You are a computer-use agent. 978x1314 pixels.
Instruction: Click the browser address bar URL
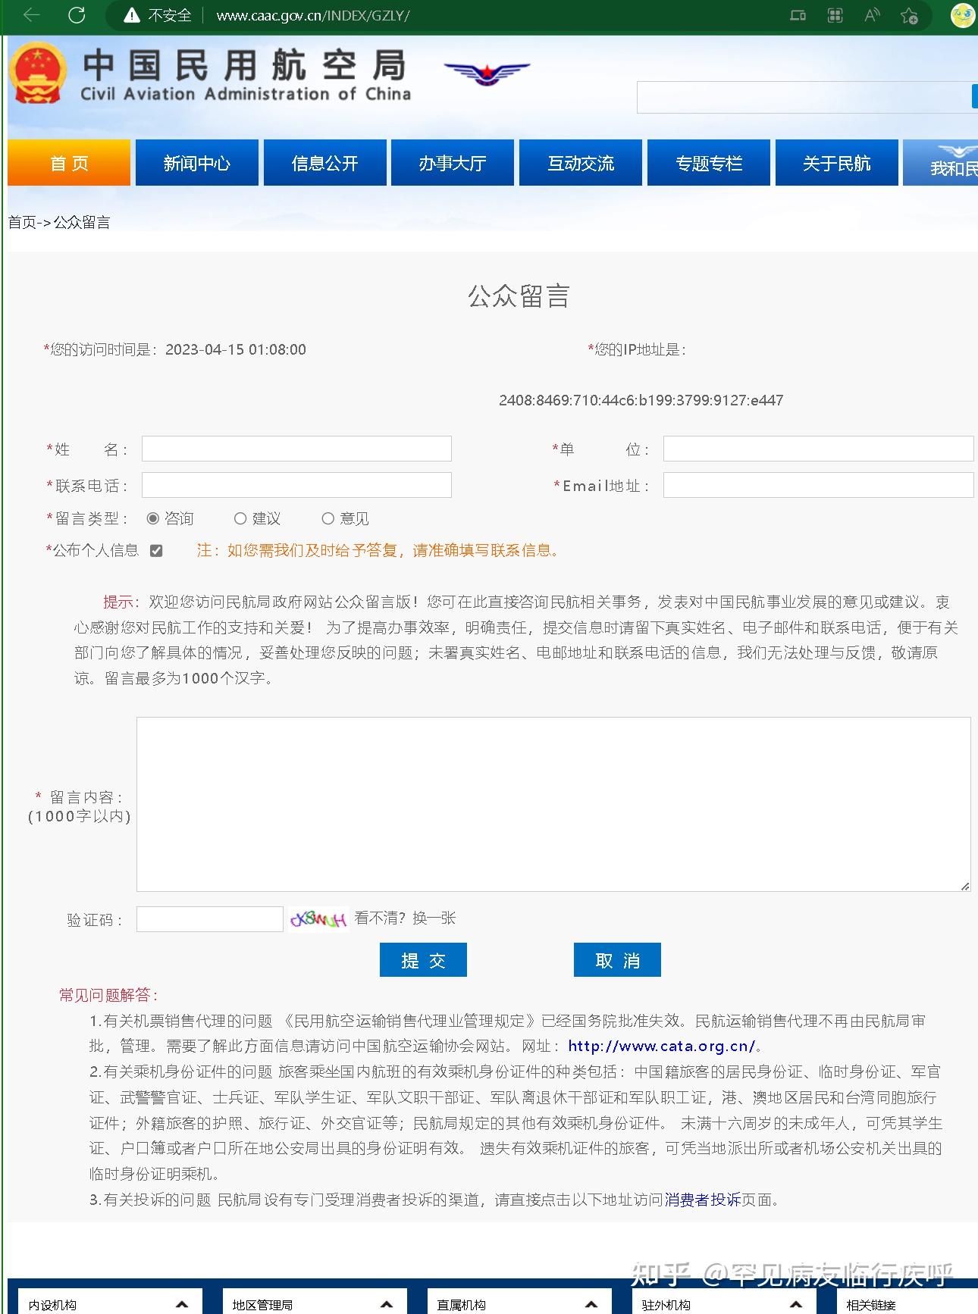(x=313, y=15)
